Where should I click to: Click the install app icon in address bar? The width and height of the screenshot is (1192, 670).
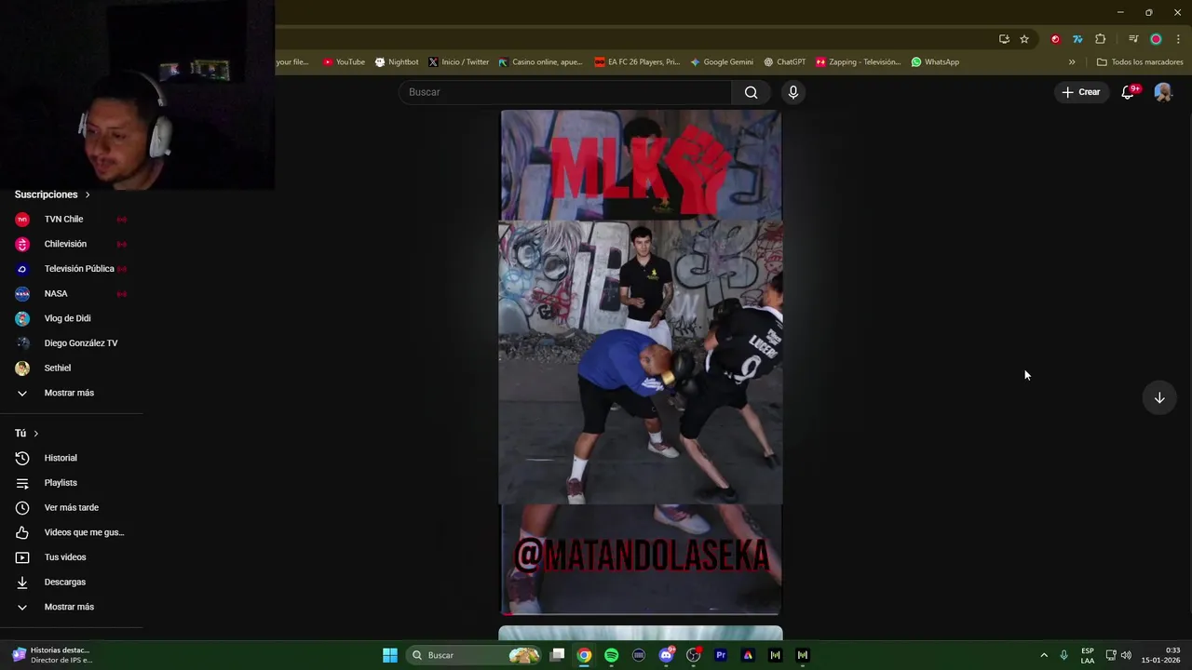click(x=1004, y=39)
